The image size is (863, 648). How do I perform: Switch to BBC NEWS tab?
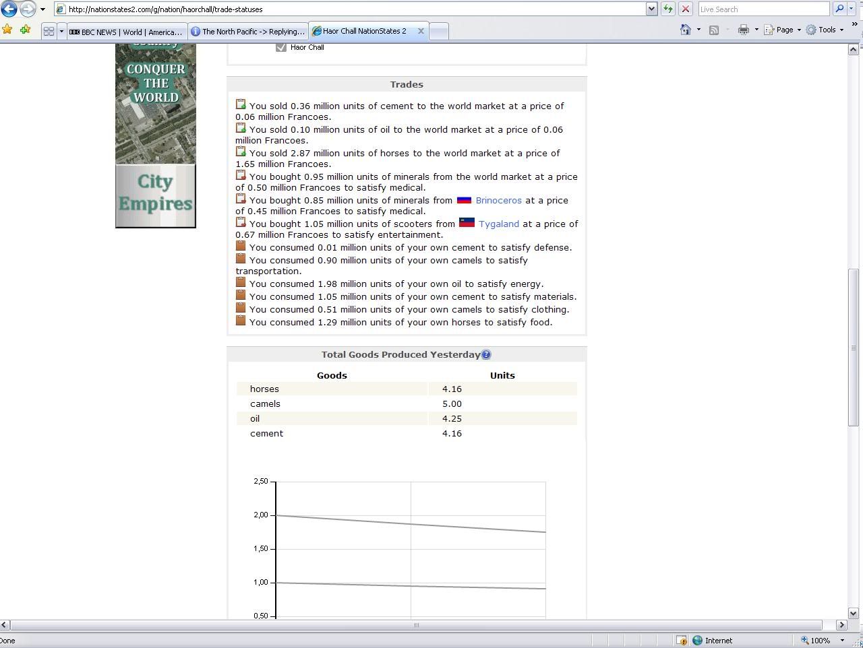coord(126,32)
